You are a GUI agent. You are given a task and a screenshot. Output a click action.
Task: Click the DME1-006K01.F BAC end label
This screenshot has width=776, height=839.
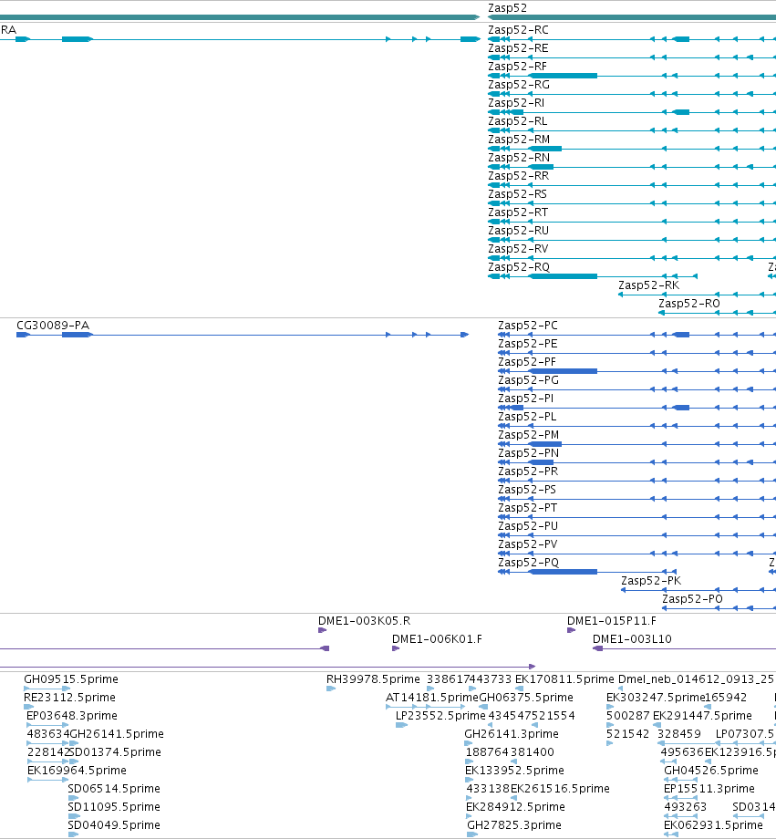437,639
